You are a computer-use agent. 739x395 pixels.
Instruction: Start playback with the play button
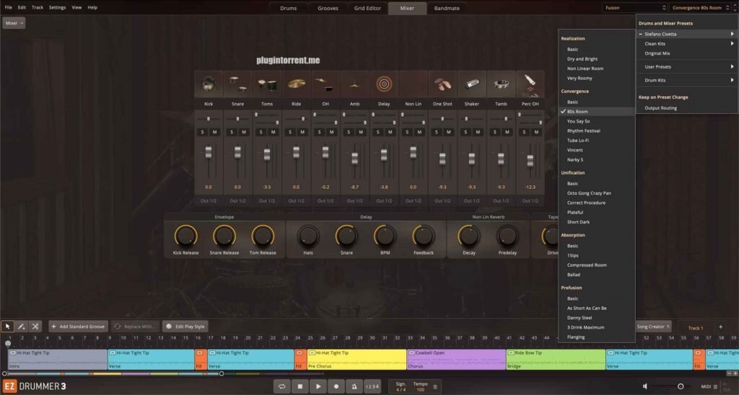(318, 386)
